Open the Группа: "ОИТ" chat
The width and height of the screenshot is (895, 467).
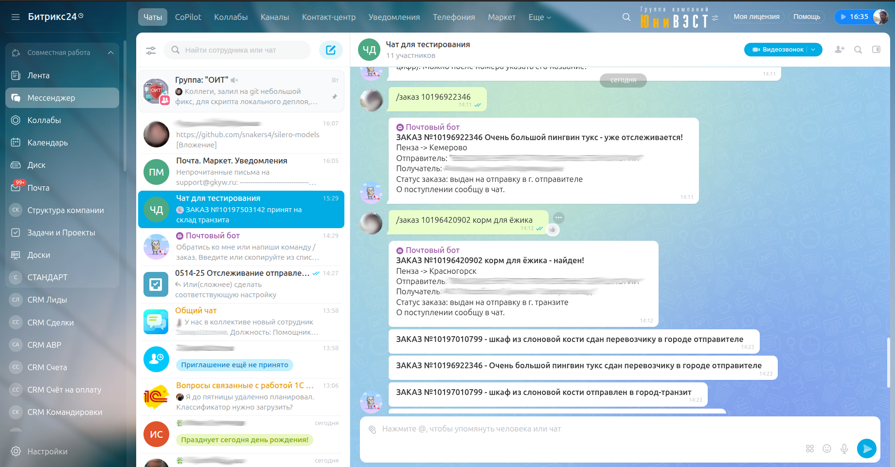coord(241,91)
